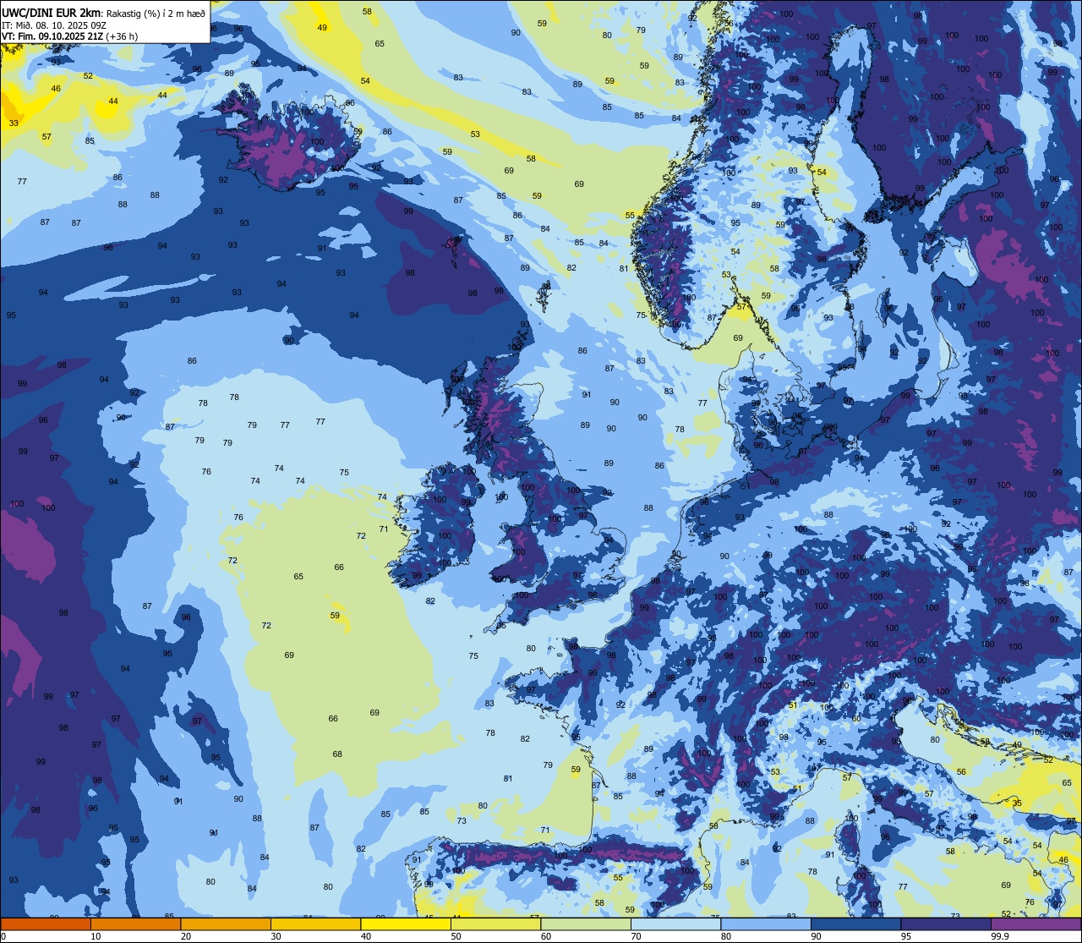Click the 'VT: Fim. 09.10.2025 21Z (+36 h)' line

coord(70,36)
